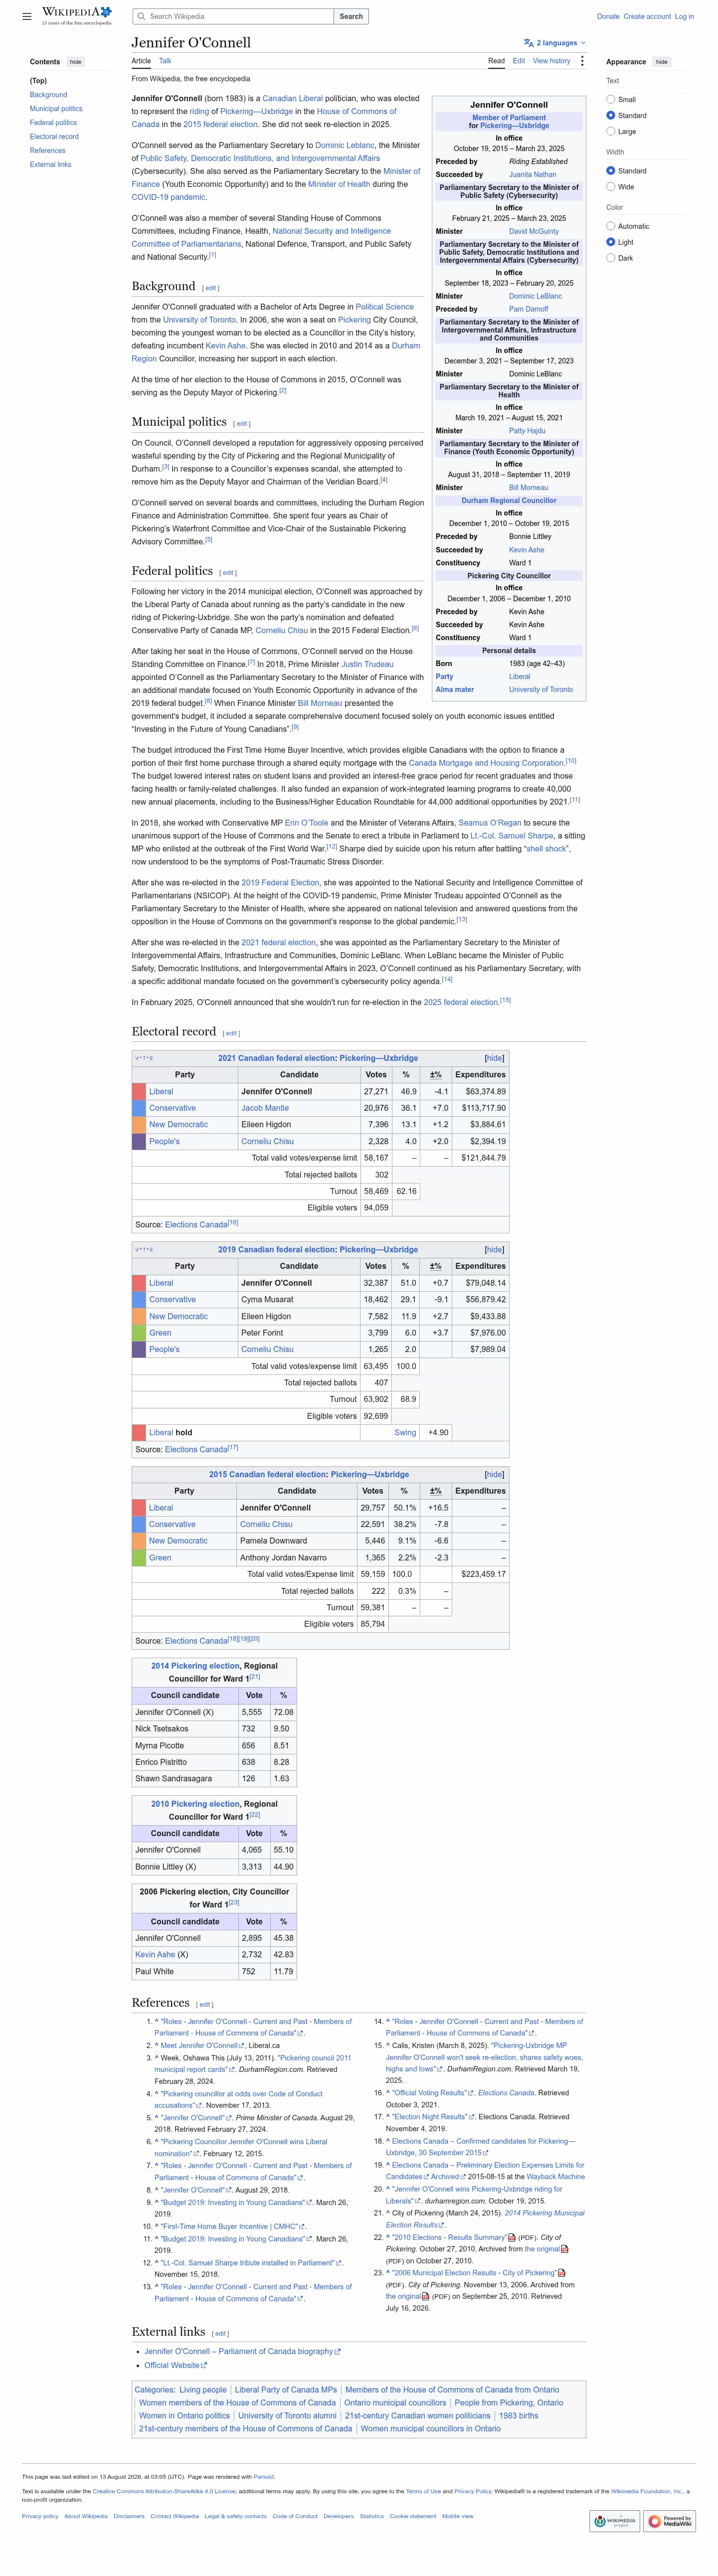The height and width of the screenshot is (2576, 718).
Task: Jump to (Top) in Contents
Action: point(38,80)
